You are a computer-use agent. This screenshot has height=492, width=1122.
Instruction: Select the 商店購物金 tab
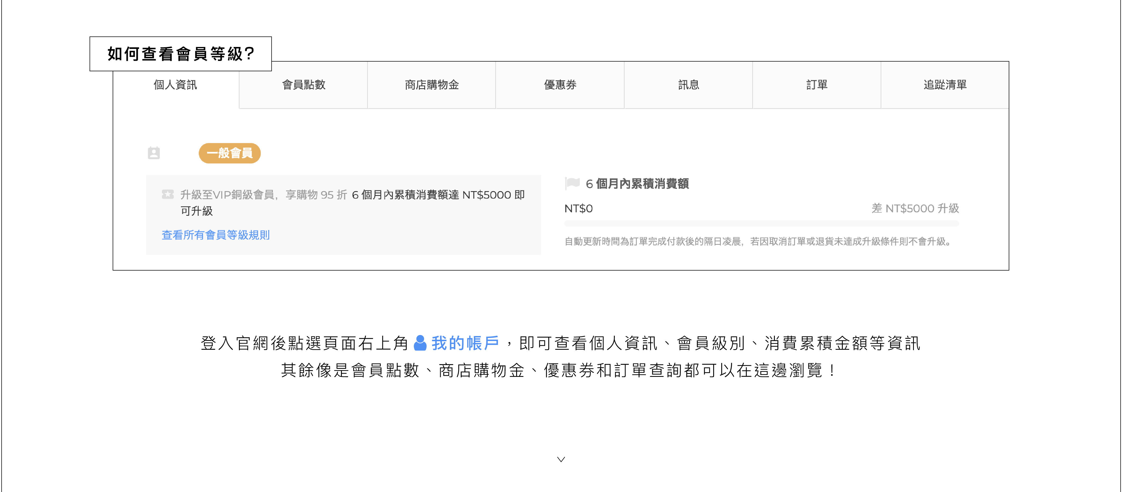[432, 85]
